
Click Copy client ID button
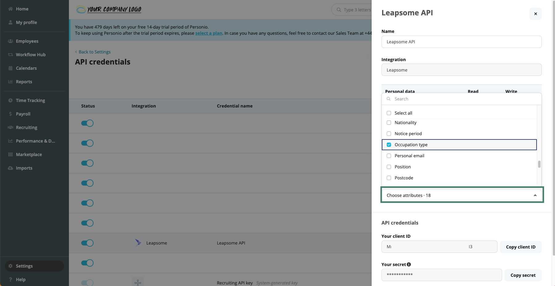[521, 247]
